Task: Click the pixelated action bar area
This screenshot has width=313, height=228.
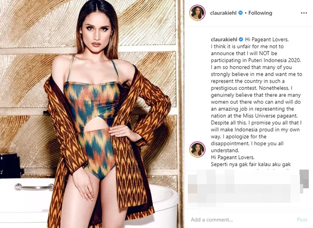Action: point(249,189)
